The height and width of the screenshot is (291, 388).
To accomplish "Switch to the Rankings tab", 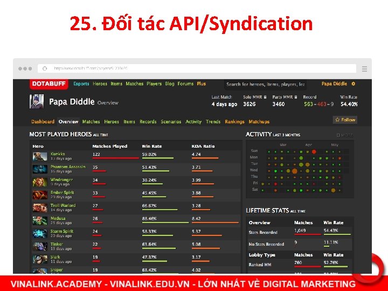I will (x=234, y=121).
